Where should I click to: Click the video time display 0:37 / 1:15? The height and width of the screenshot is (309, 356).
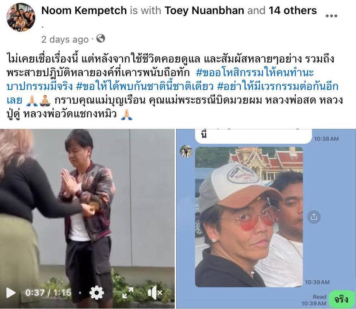point(48,293)
